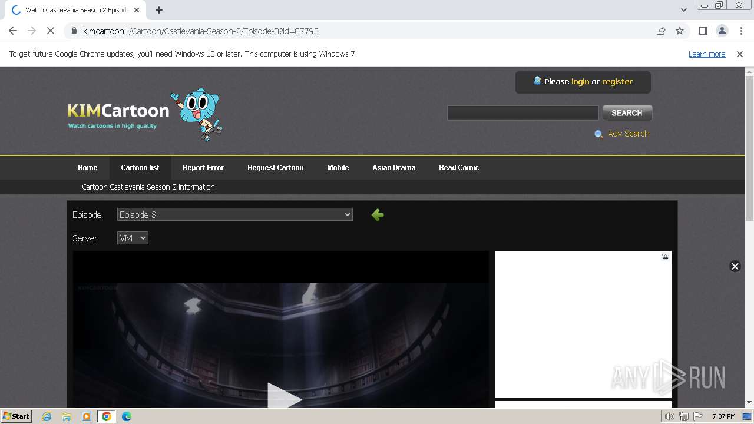Image resolution: width=754 pixels, height=424 pixels.
Task: Click the login link
Action: pos(580,82)
